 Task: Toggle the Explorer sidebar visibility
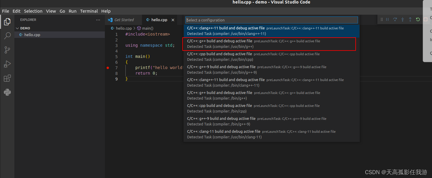point(7,21)
